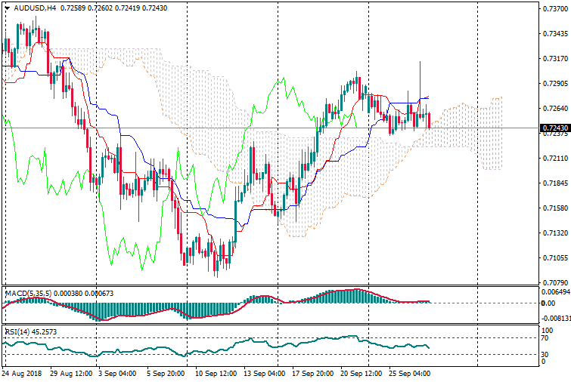Click the 24 Aug 2018 date label
The width and height of the screenshot is (571, 382).
tap(23, 374)
